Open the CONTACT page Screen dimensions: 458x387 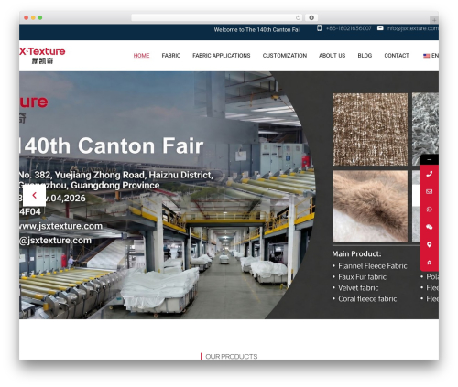397,56
